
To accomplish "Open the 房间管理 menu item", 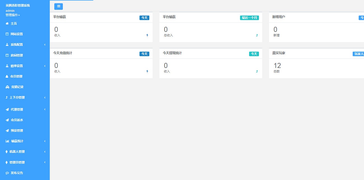I will click(x=17, y=55).
